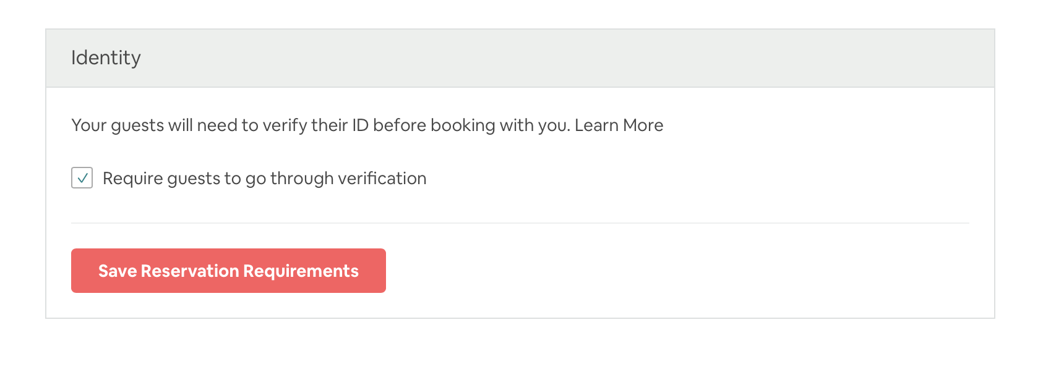Click the gray Identity header bar
The width and height of the screenshot is (1064, 372).
[x=520, y=58]
